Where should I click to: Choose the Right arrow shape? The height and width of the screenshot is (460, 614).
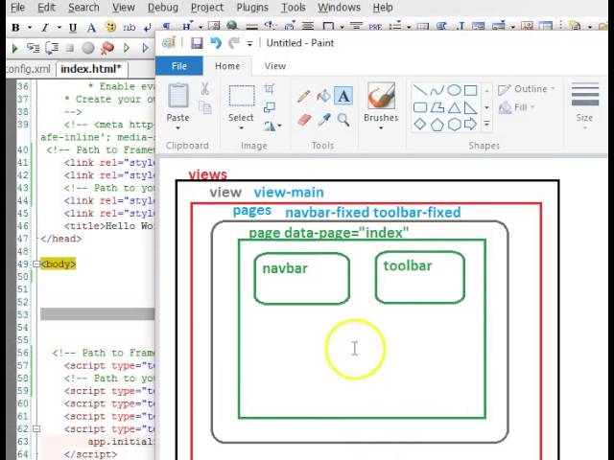pyautogui.click(x=471, y=125)
